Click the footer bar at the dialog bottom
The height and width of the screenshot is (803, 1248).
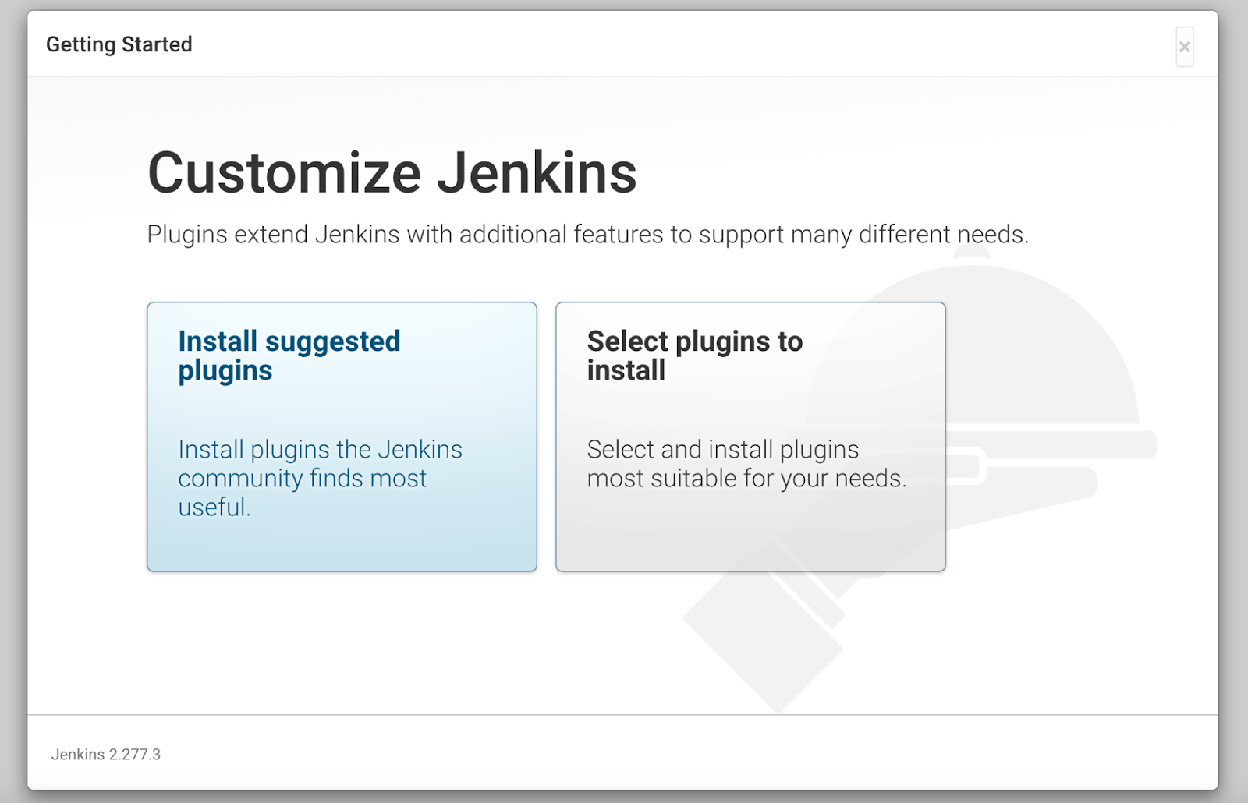[624, 753]
